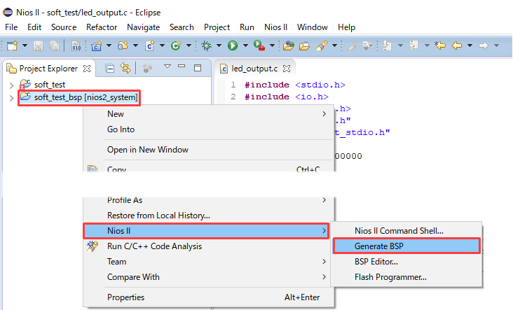Open the Refactor menu in menu bar
The height and width of the screenshot is (310, 513).
point(102,27)
